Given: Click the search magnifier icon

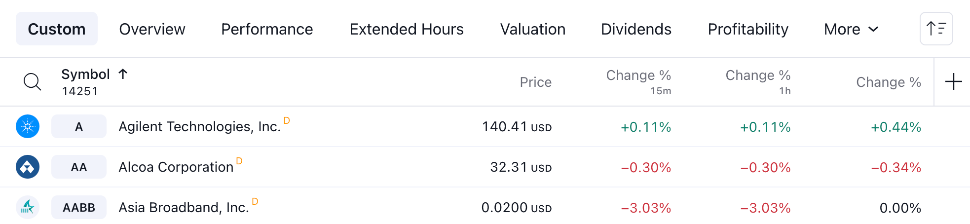Looking at the screenshot, I should [x=33, y=82].
